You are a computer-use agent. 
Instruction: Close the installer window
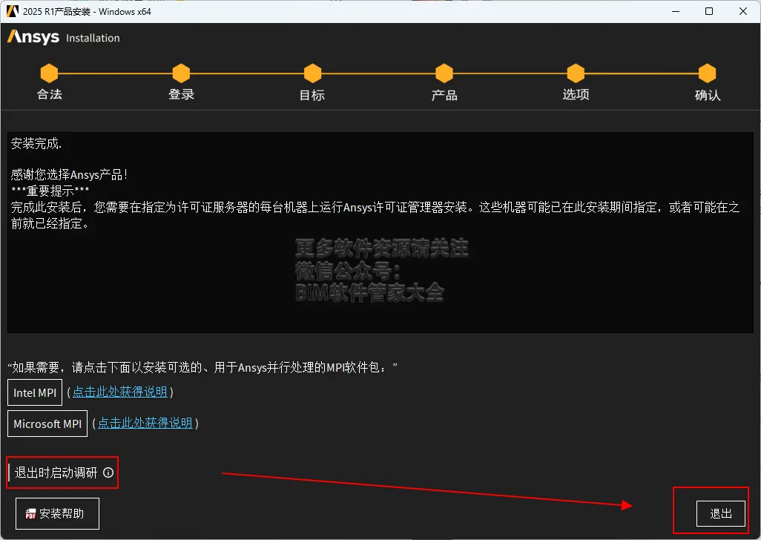[743, 11]
